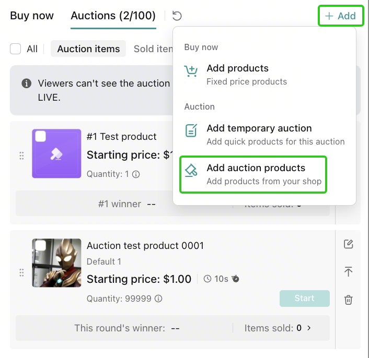The image size is (369, 358).
Task: Tick the All checkbox
Action: (x=15, y=49)
